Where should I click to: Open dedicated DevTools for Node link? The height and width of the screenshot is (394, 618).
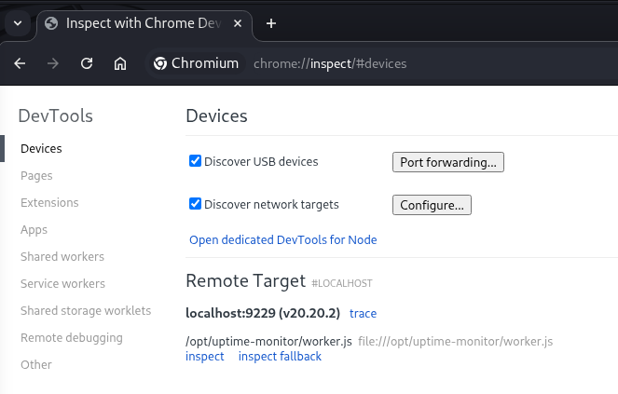(x=283, y=240)
